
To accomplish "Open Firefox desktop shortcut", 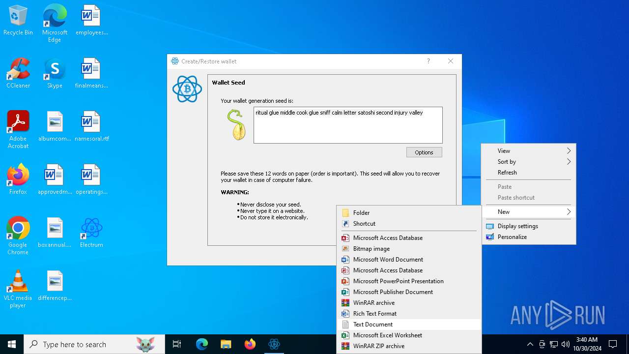I will tap(18, 179).
